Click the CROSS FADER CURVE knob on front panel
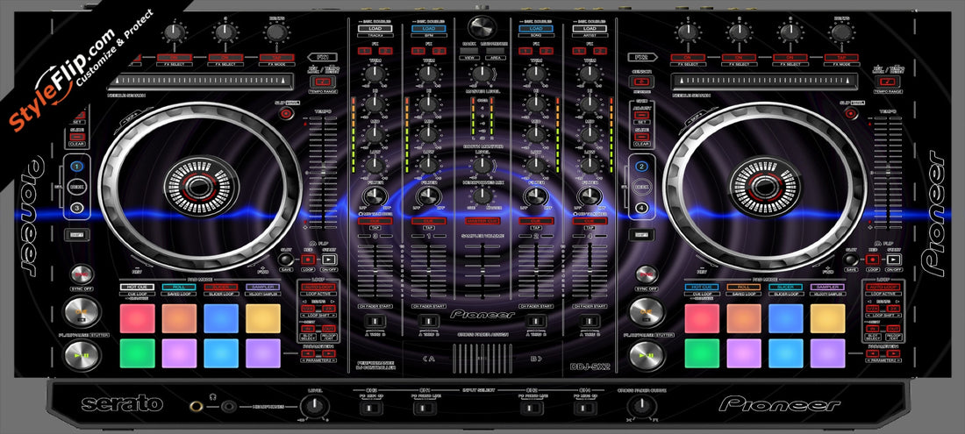This screenshot has width=965, height=434. [x=640, y=406]
